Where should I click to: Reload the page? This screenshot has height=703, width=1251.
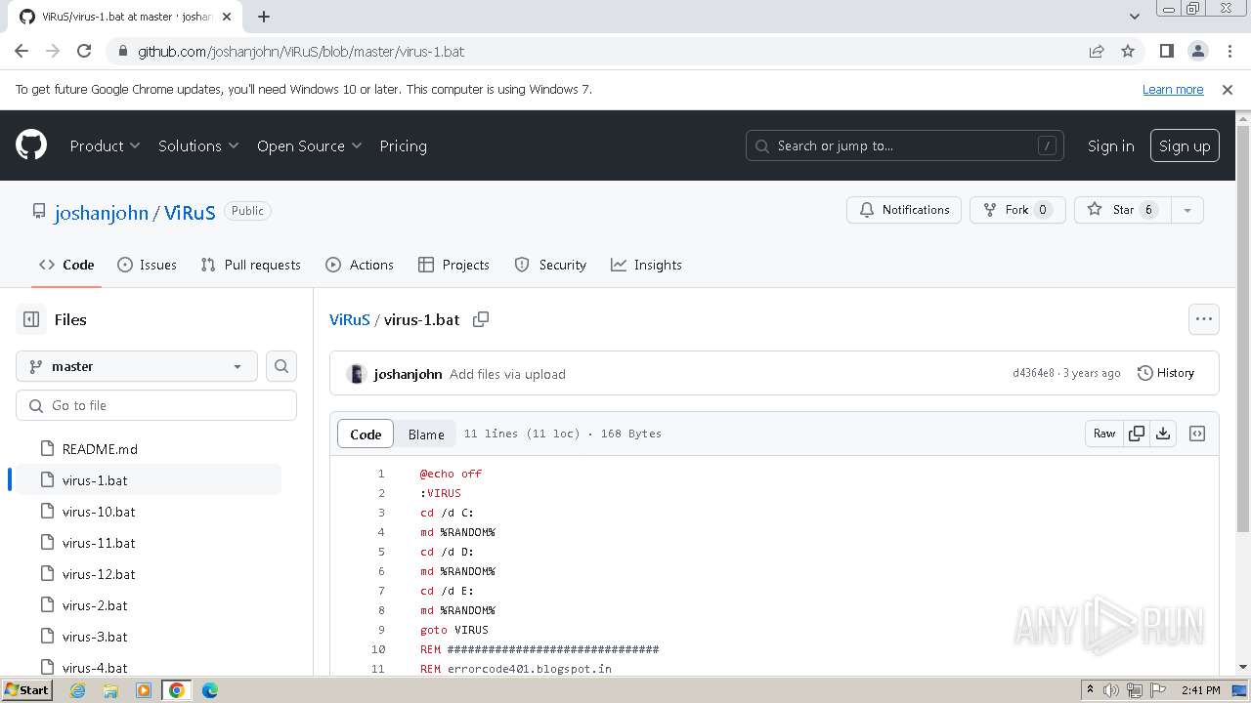tap(84, 51)
